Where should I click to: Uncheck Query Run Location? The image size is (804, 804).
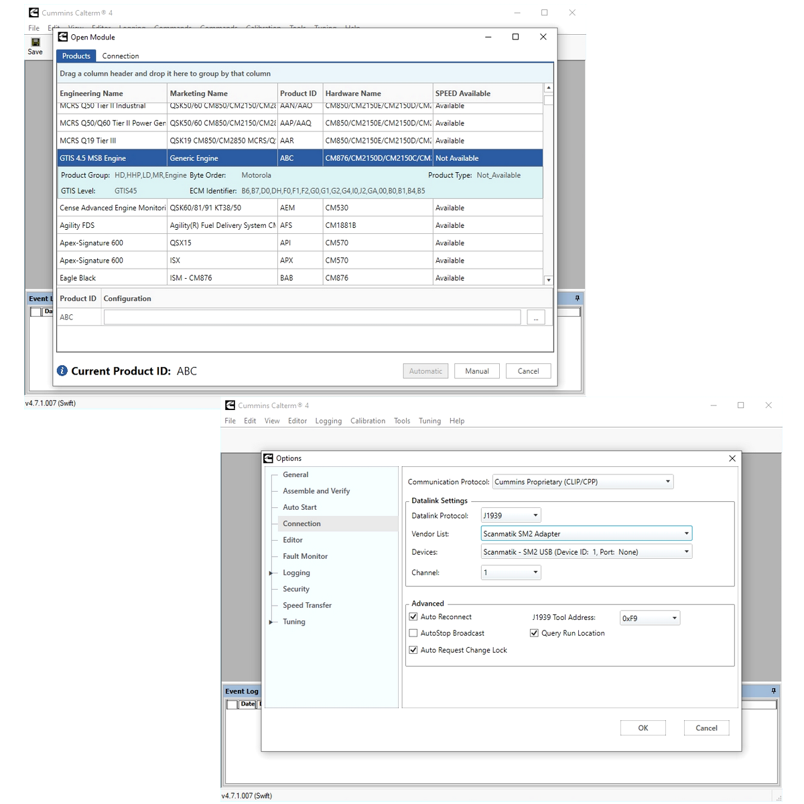[534, 633]
